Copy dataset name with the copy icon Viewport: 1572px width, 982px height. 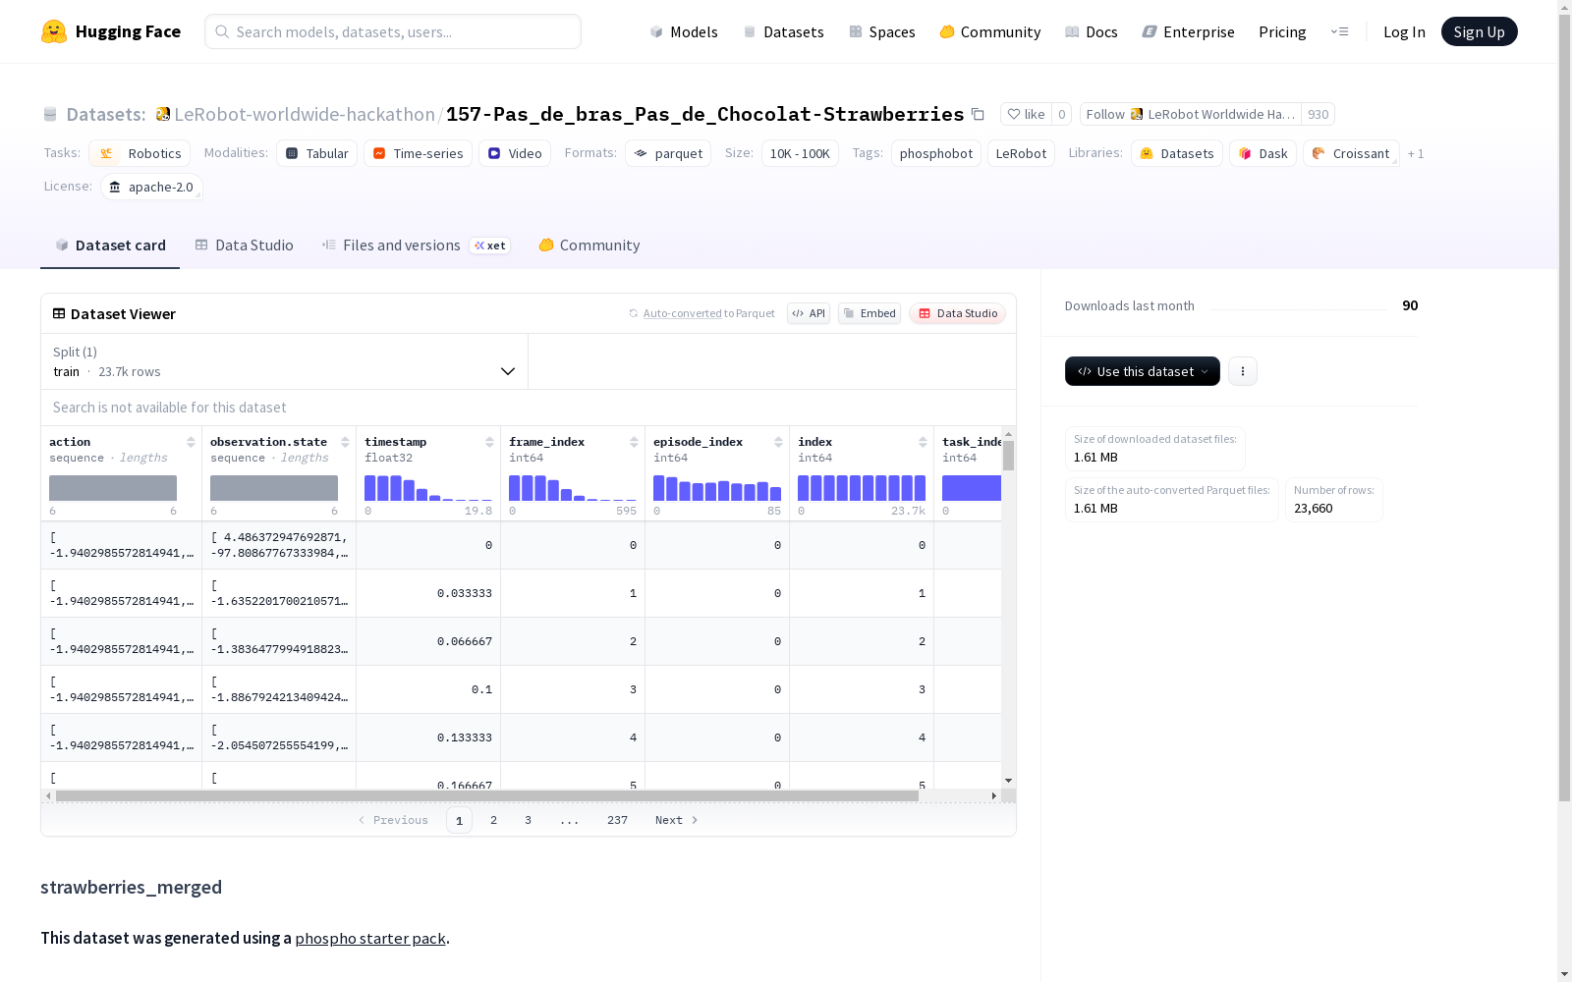978,114
